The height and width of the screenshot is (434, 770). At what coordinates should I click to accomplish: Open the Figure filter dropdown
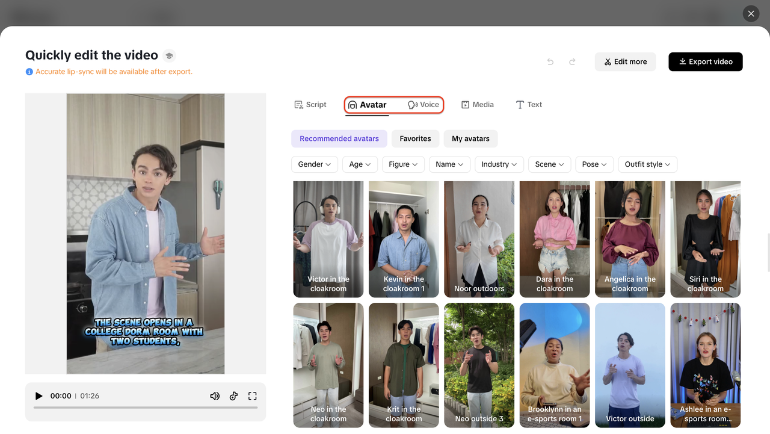click(x=403, y=164)
